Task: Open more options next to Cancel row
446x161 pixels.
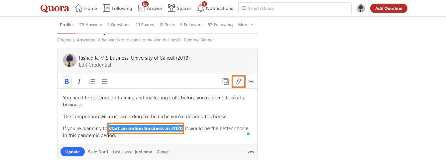Action: pyautogui.click(x=251, y=152)
